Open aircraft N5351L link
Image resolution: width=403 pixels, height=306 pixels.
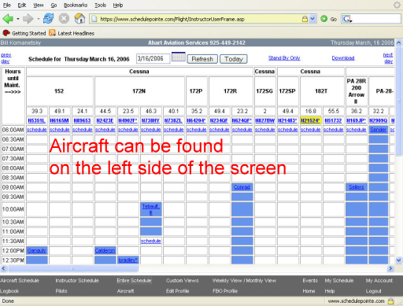(37, 120)
